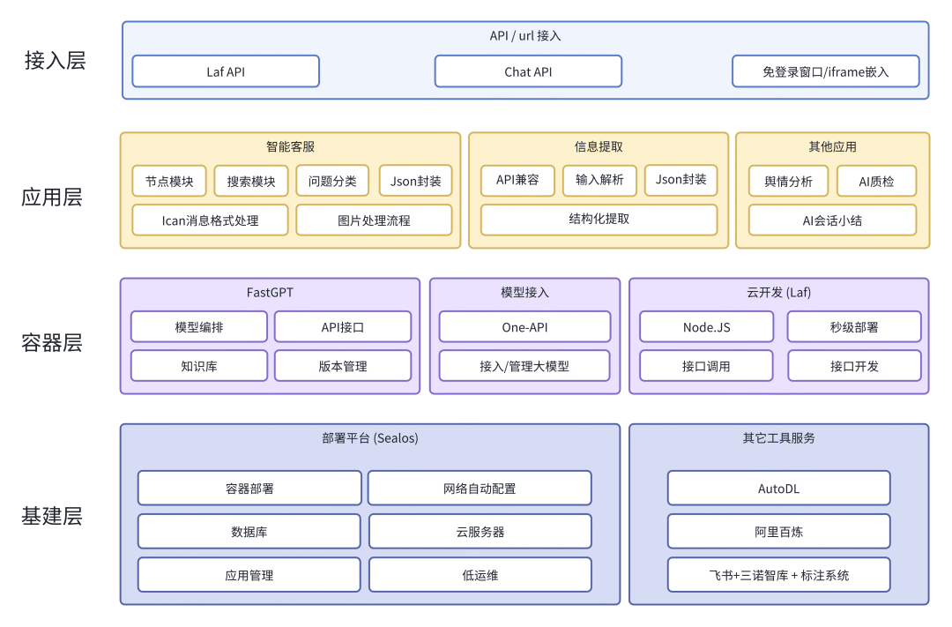The width and height of the screenshot is (952, 627).
Task: Select the 飞书+三诺智库 + 标注系统 box
Action: coord(779,575)
